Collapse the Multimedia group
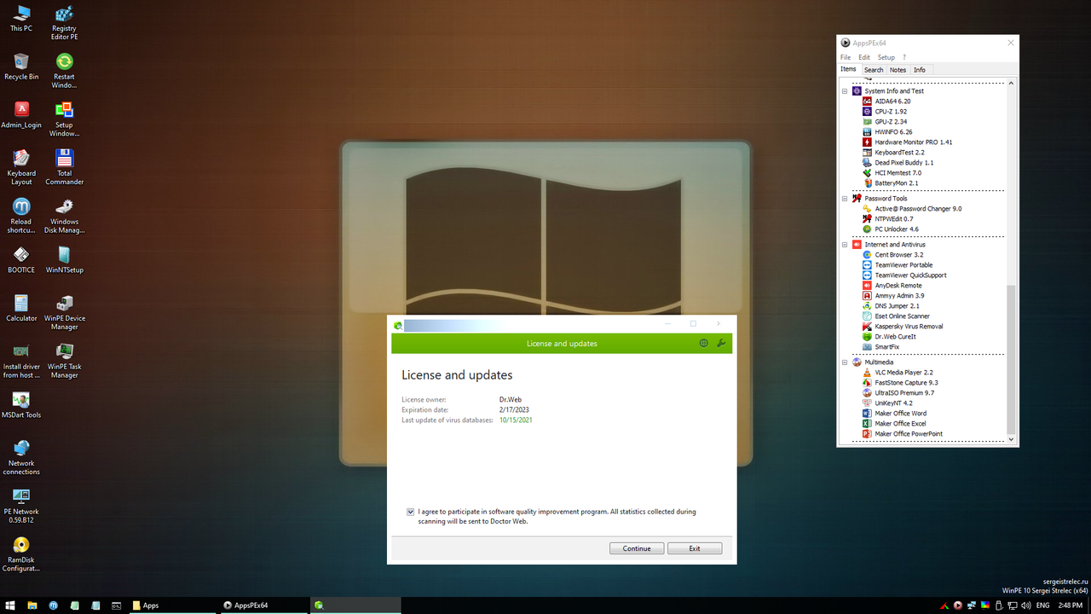 coord(846,362)
